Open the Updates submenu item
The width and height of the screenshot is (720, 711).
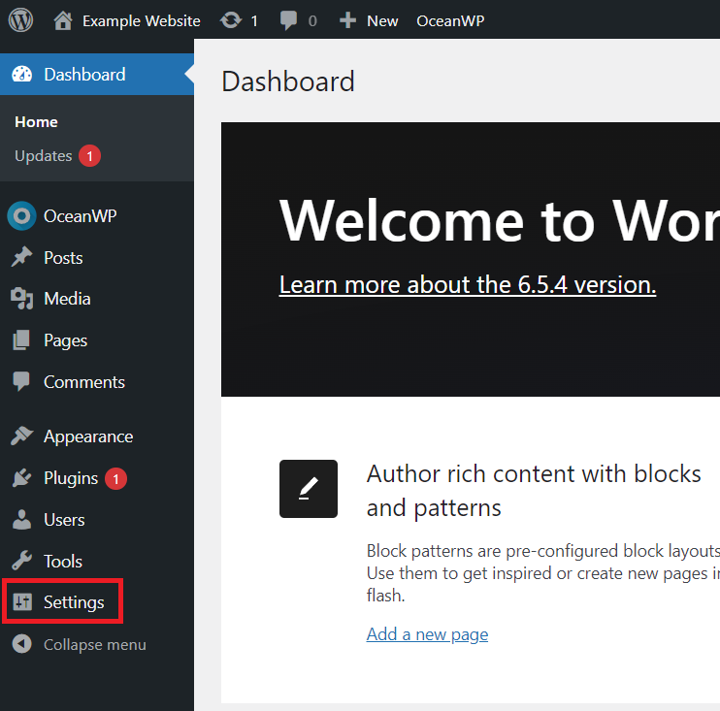(43, 156)
